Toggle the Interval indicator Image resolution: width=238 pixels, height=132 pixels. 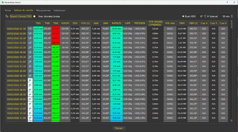(208, 16)
